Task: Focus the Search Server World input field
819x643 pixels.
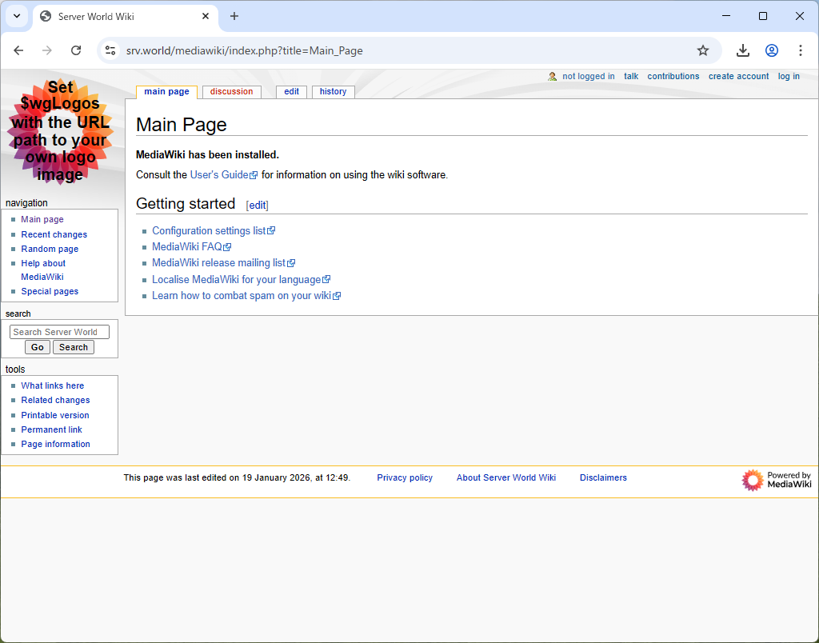Action: tap(59, 332)
